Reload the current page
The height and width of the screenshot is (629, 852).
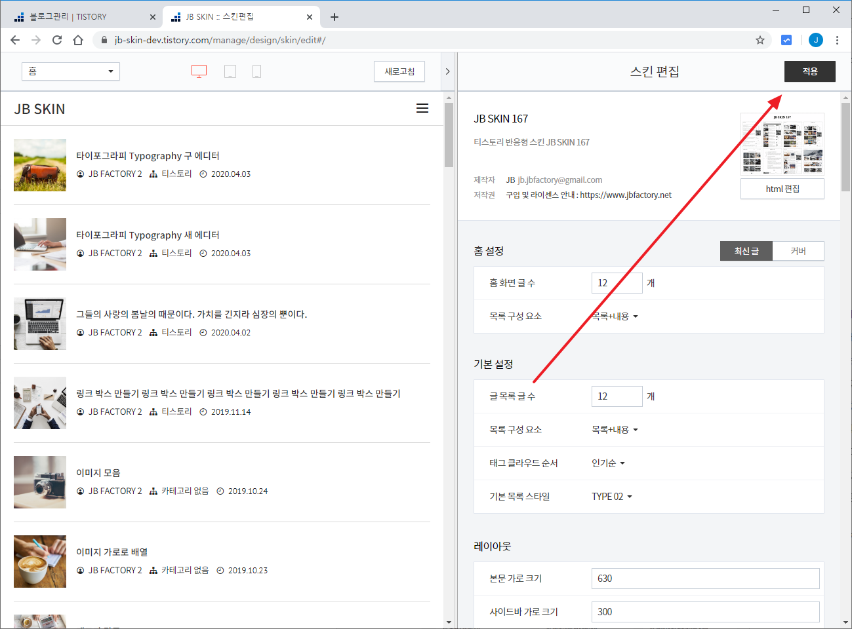(57, 40)
